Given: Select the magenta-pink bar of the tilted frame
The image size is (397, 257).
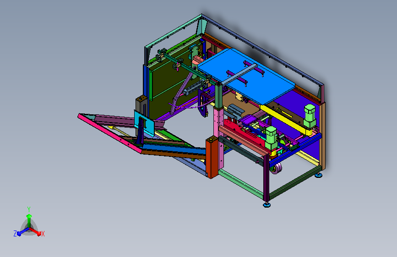Looking at the screenshot, I should 109,134.
